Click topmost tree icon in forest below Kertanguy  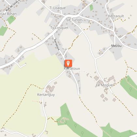[x=68, y=114]
